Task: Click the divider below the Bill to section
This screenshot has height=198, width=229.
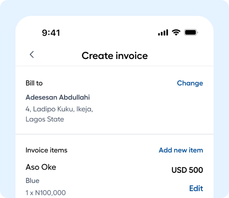Action: point(114,134)
